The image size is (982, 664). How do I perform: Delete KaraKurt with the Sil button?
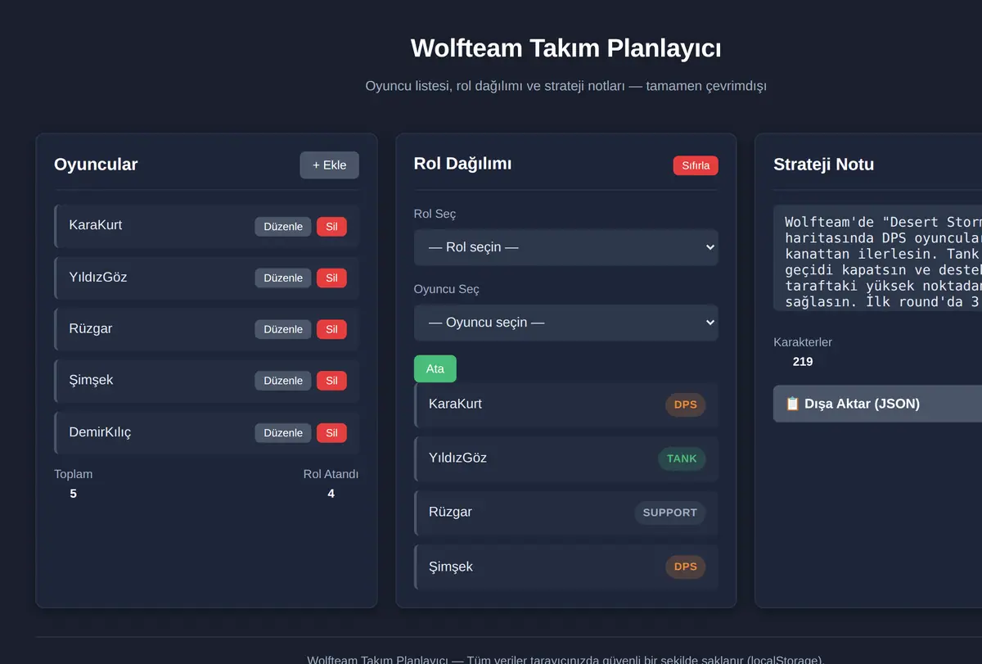pyautogui.click(x=331, y=227)
